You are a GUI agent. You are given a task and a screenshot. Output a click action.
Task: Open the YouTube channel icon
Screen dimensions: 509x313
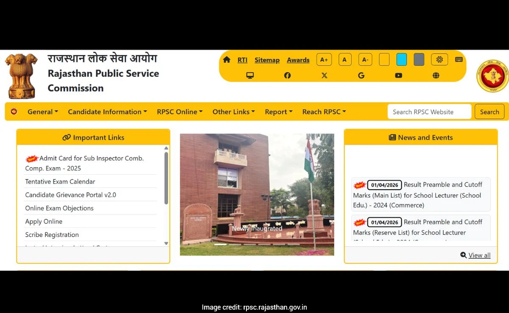click(398, 75)
